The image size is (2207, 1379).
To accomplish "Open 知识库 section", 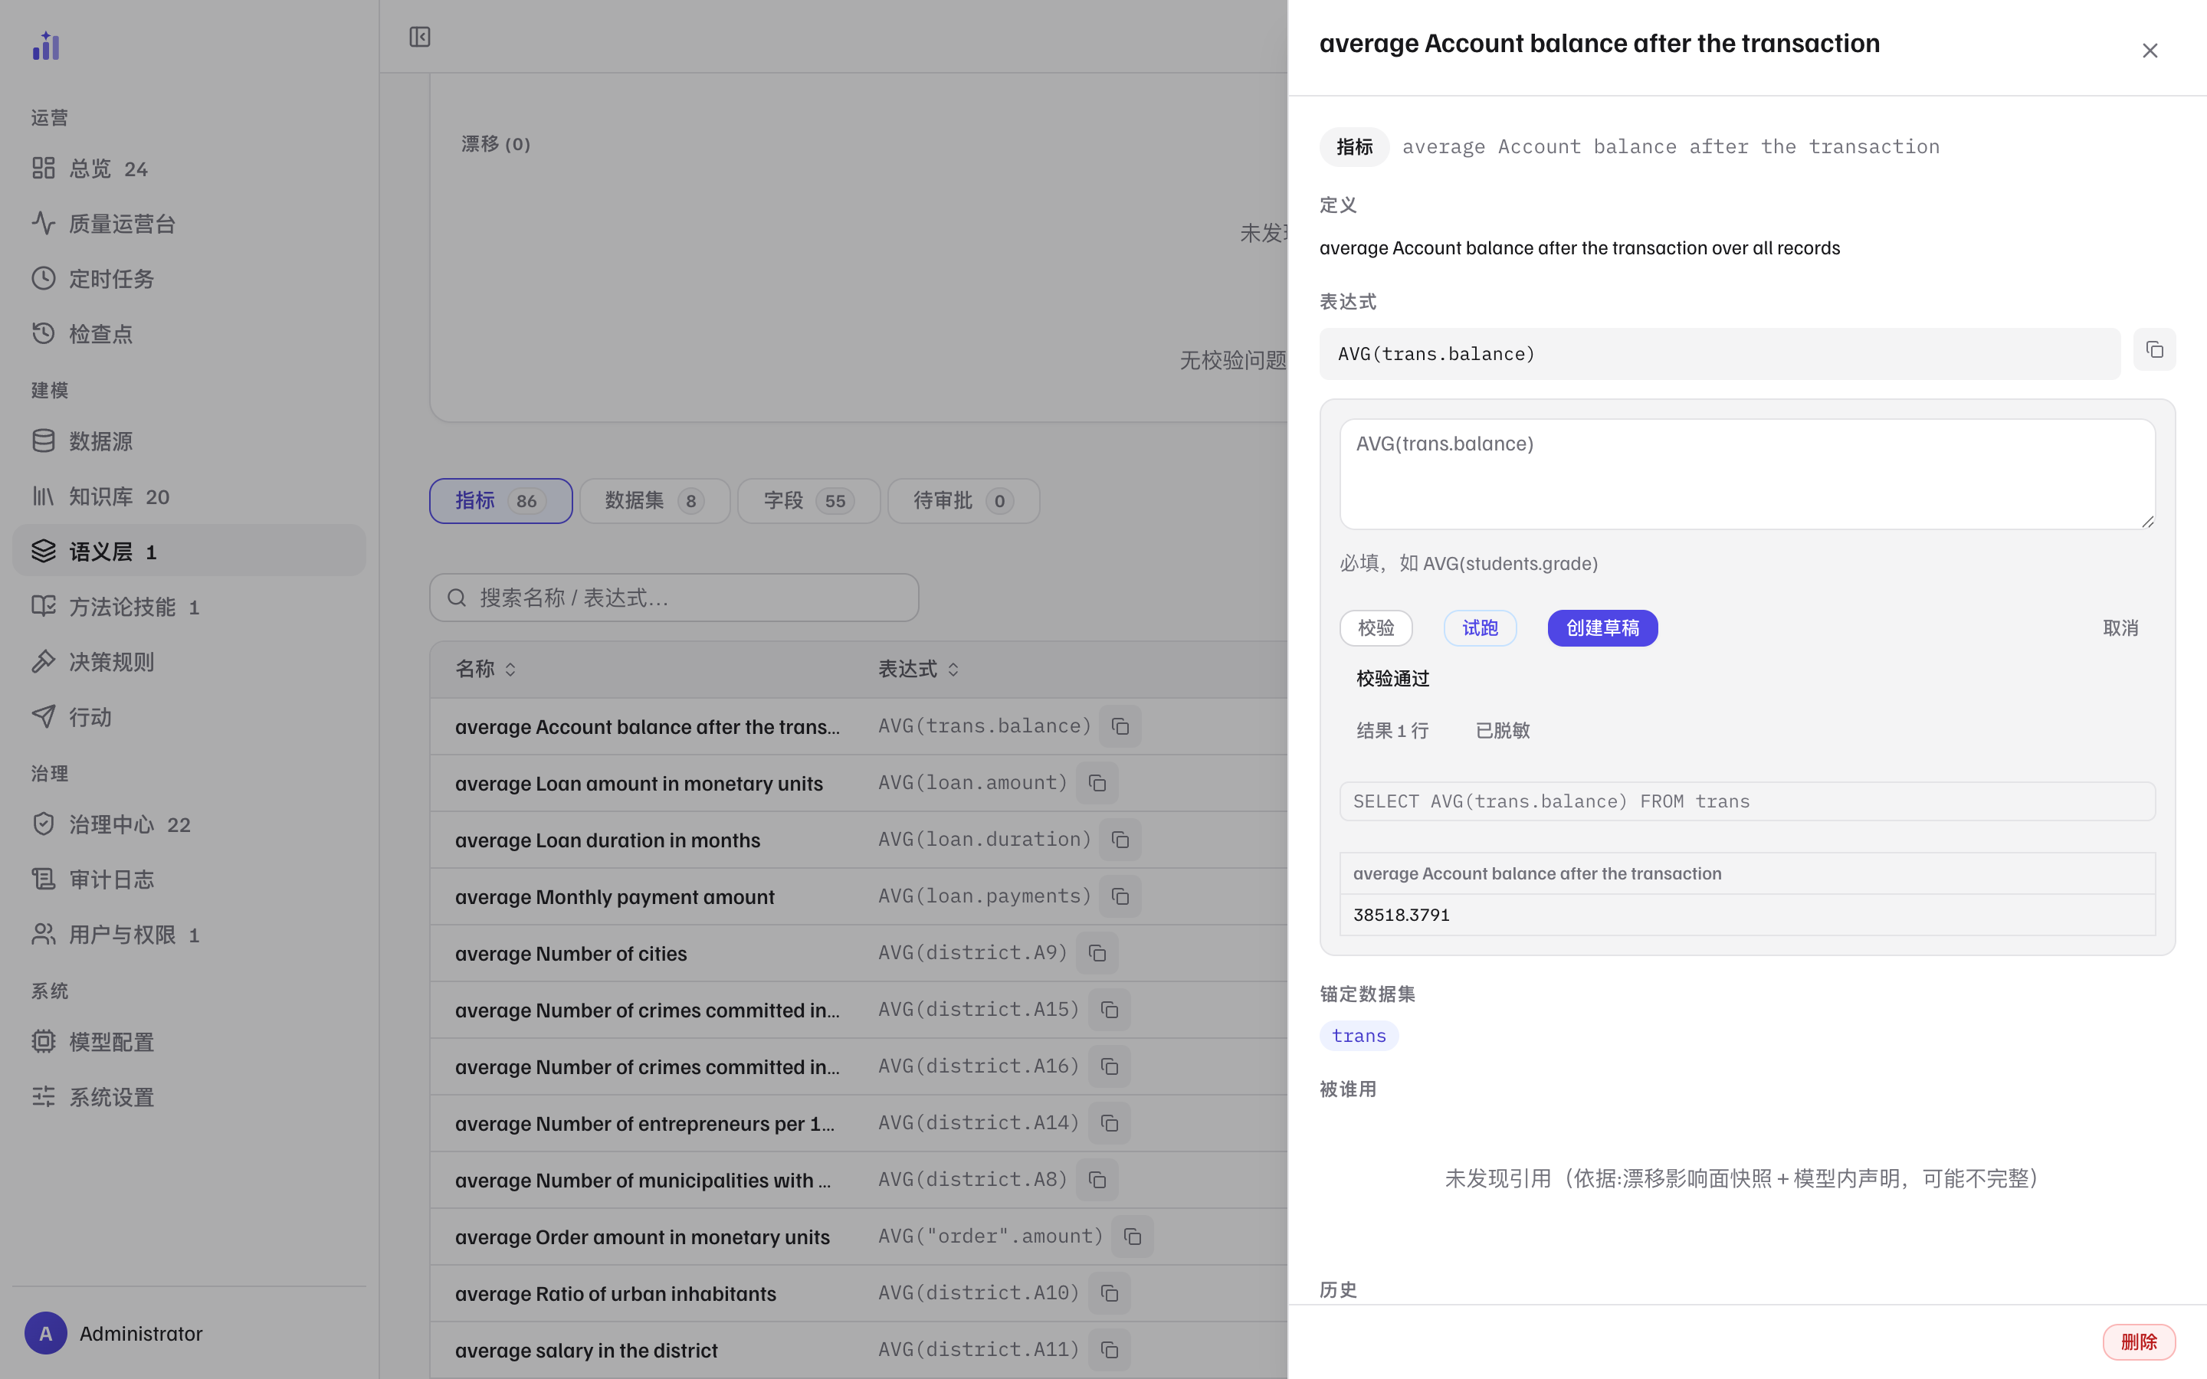I will pyautogui.click(x=189, y=496).
